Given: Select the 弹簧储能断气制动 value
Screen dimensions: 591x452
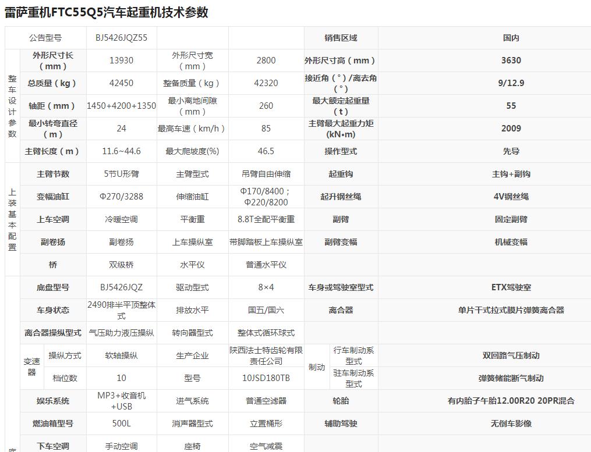Looking at the screenshot, I should tap(511, 378).
